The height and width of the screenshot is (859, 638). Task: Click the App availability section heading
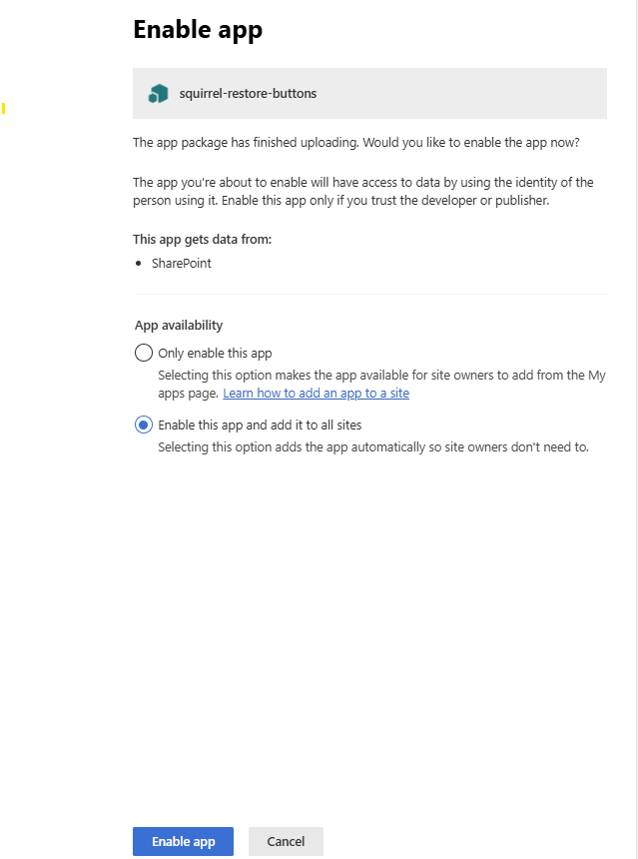[x=179, y=326]
